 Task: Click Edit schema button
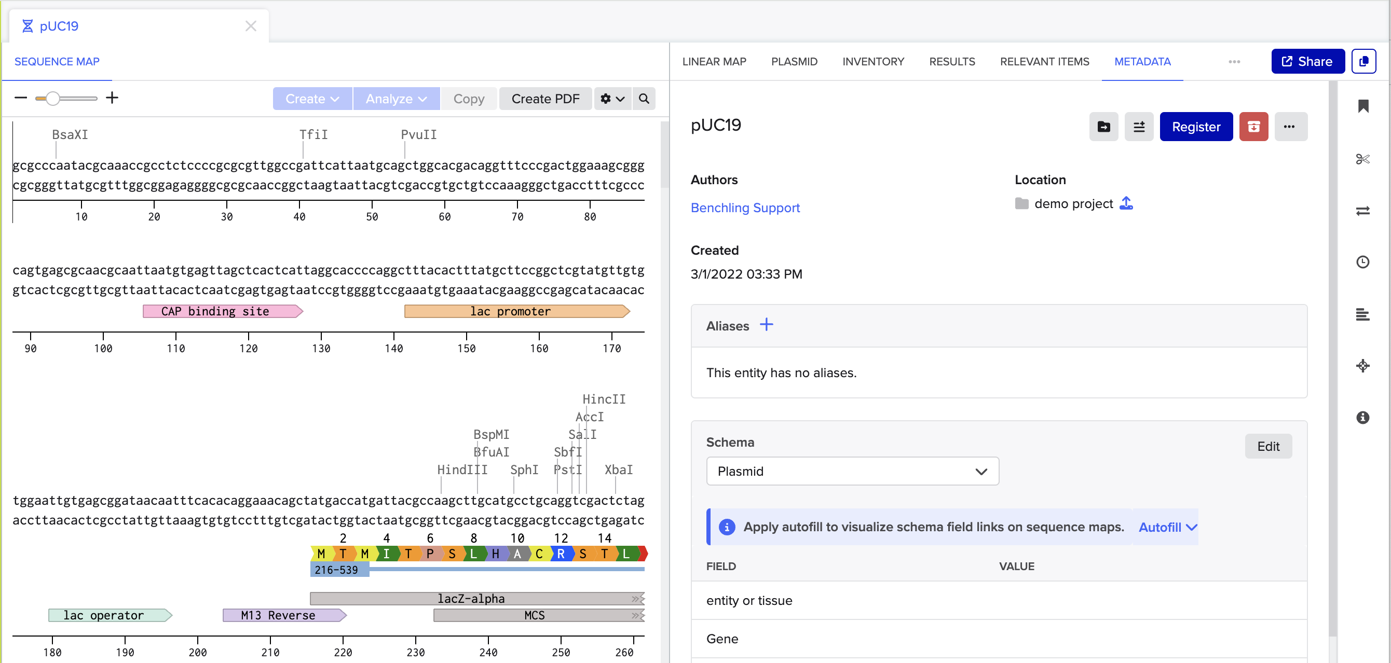[x=1268, y=447]
